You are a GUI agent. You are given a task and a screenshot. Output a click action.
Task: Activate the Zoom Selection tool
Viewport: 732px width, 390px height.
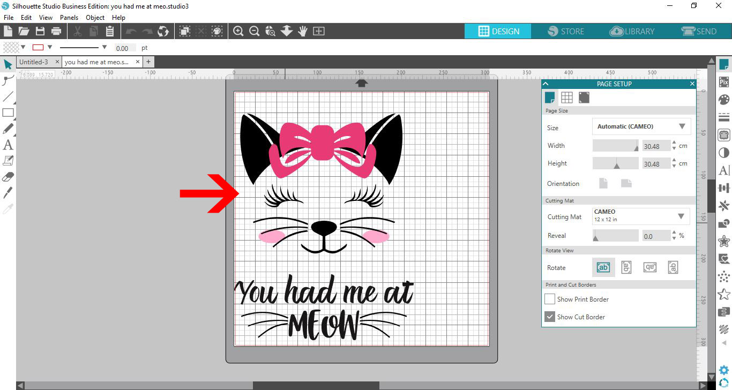pyautogui.click(x=271, y=31)
